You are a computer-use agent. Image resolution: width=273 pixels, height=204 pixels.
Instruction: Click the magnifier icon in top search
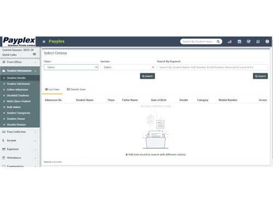pos(218,41)
